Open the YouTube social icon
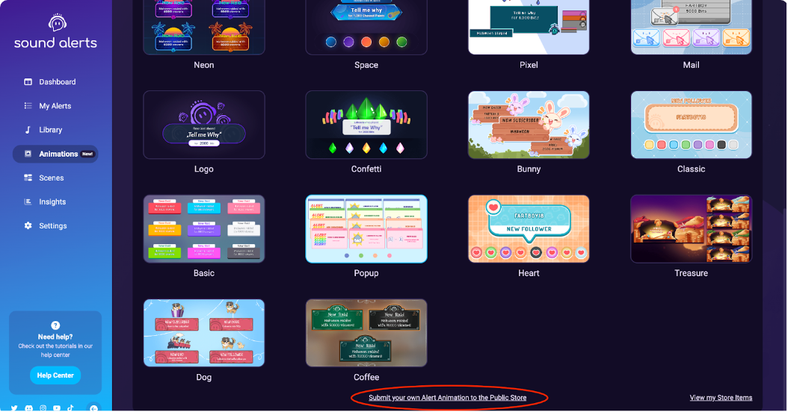Image resolution: width=788 pixels, height=415 pixels. tap(57, 408)
